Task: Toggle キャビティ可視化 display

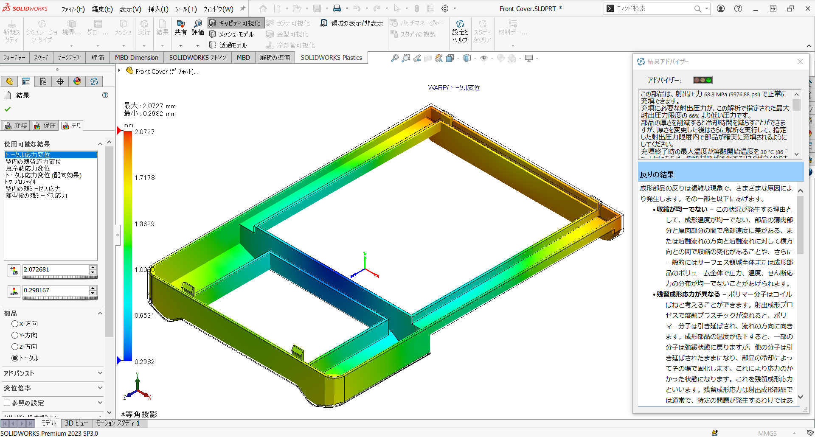Action: [236, 23]
